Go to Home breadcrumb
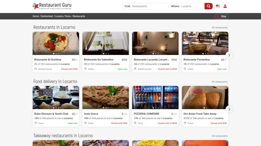Viewport: 261px width, 146px height. tap(36, 16)
